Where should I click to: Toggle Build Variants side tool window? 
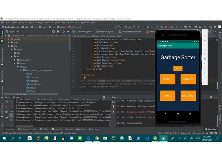pyautogui.click(x=2, y=110)
